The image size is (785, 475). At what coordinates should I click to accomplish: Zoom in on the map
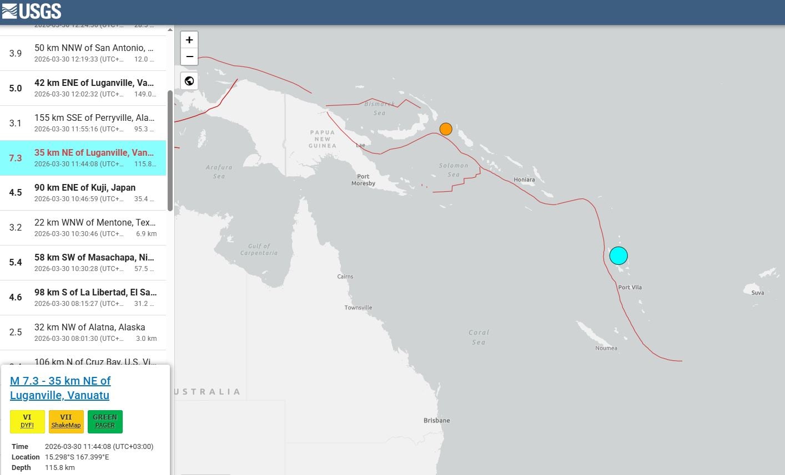(189, 40)
